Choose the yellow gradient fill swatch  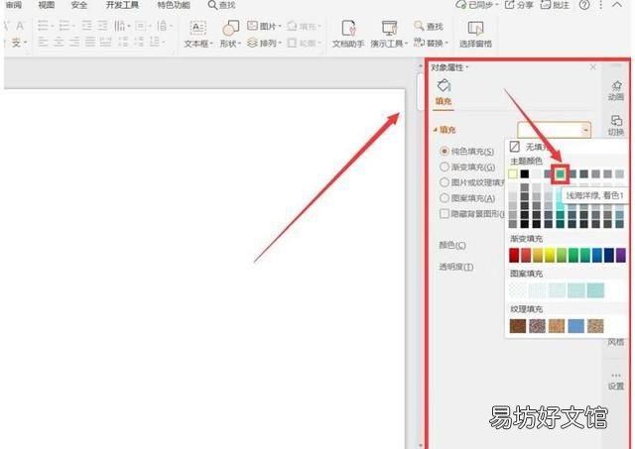coord(550,256)
